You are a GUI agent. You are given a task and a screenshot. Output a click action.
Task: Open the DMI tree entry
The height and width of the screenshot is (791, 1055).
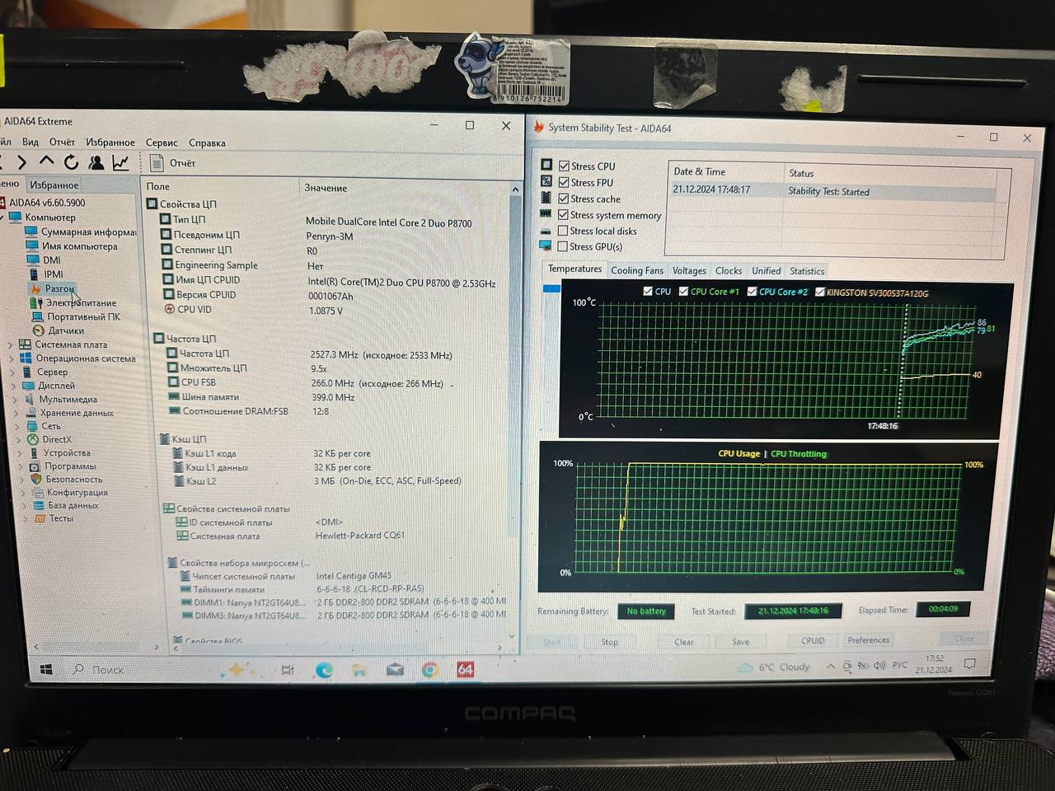pos(45,260)
